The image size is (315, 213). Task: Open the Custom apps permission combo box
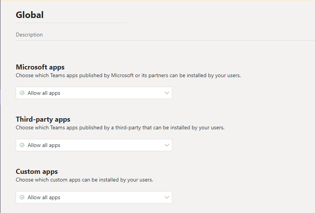94,197
